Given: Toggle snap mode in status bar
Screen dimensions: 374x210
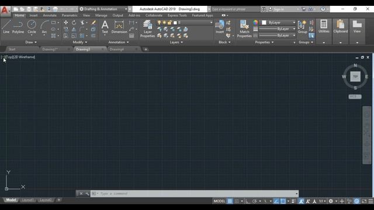Looking at the screenshot, I should coord(237,201).
